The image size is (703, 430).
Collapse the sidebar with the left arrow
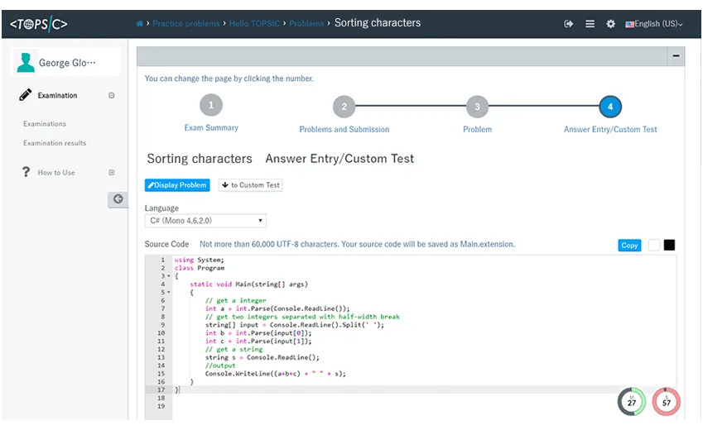tap(118, 199)
